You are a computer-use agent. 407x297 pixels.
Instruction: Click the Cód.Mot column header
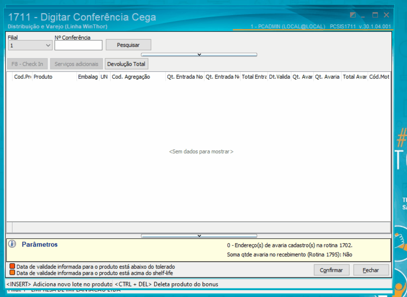[379, 77]
